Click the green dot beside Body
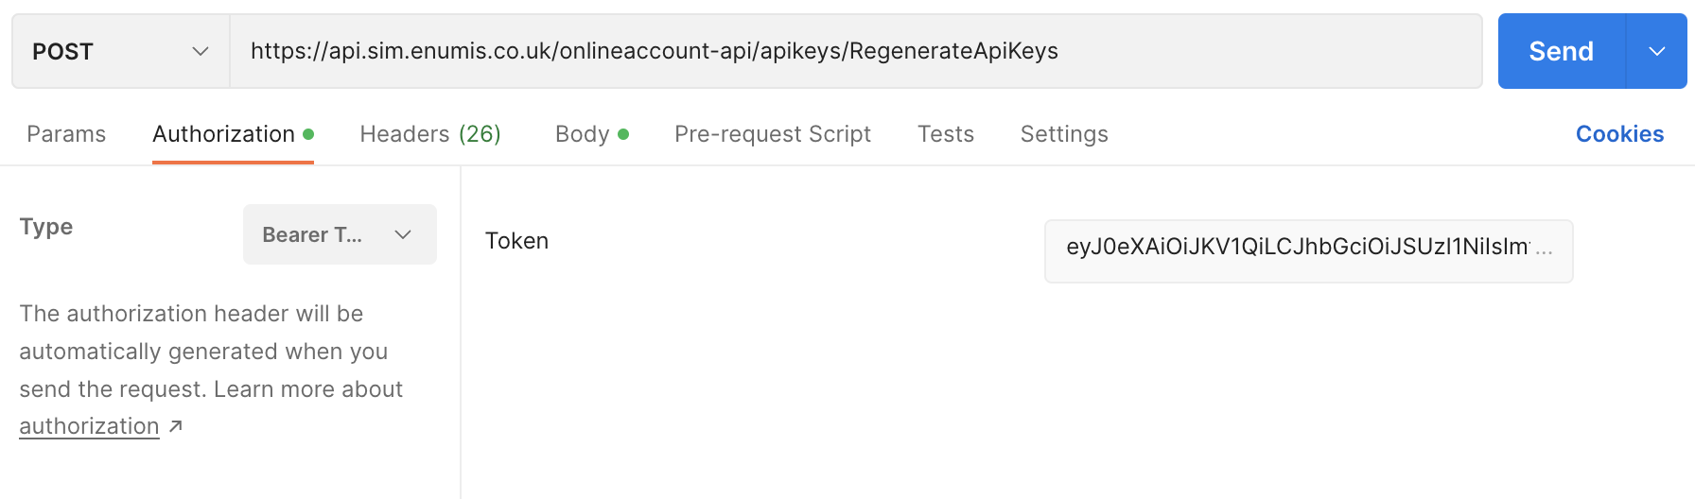The width and height of the screenshot is (1695, 499). click(623, 134)
